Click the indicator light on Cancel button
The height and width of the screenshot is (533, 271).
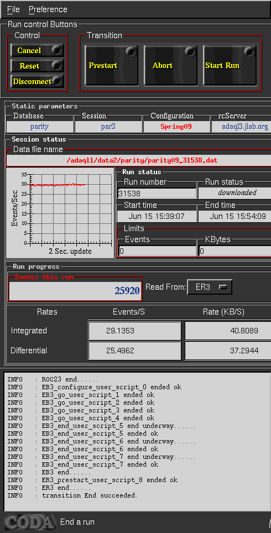click(56, 50)
